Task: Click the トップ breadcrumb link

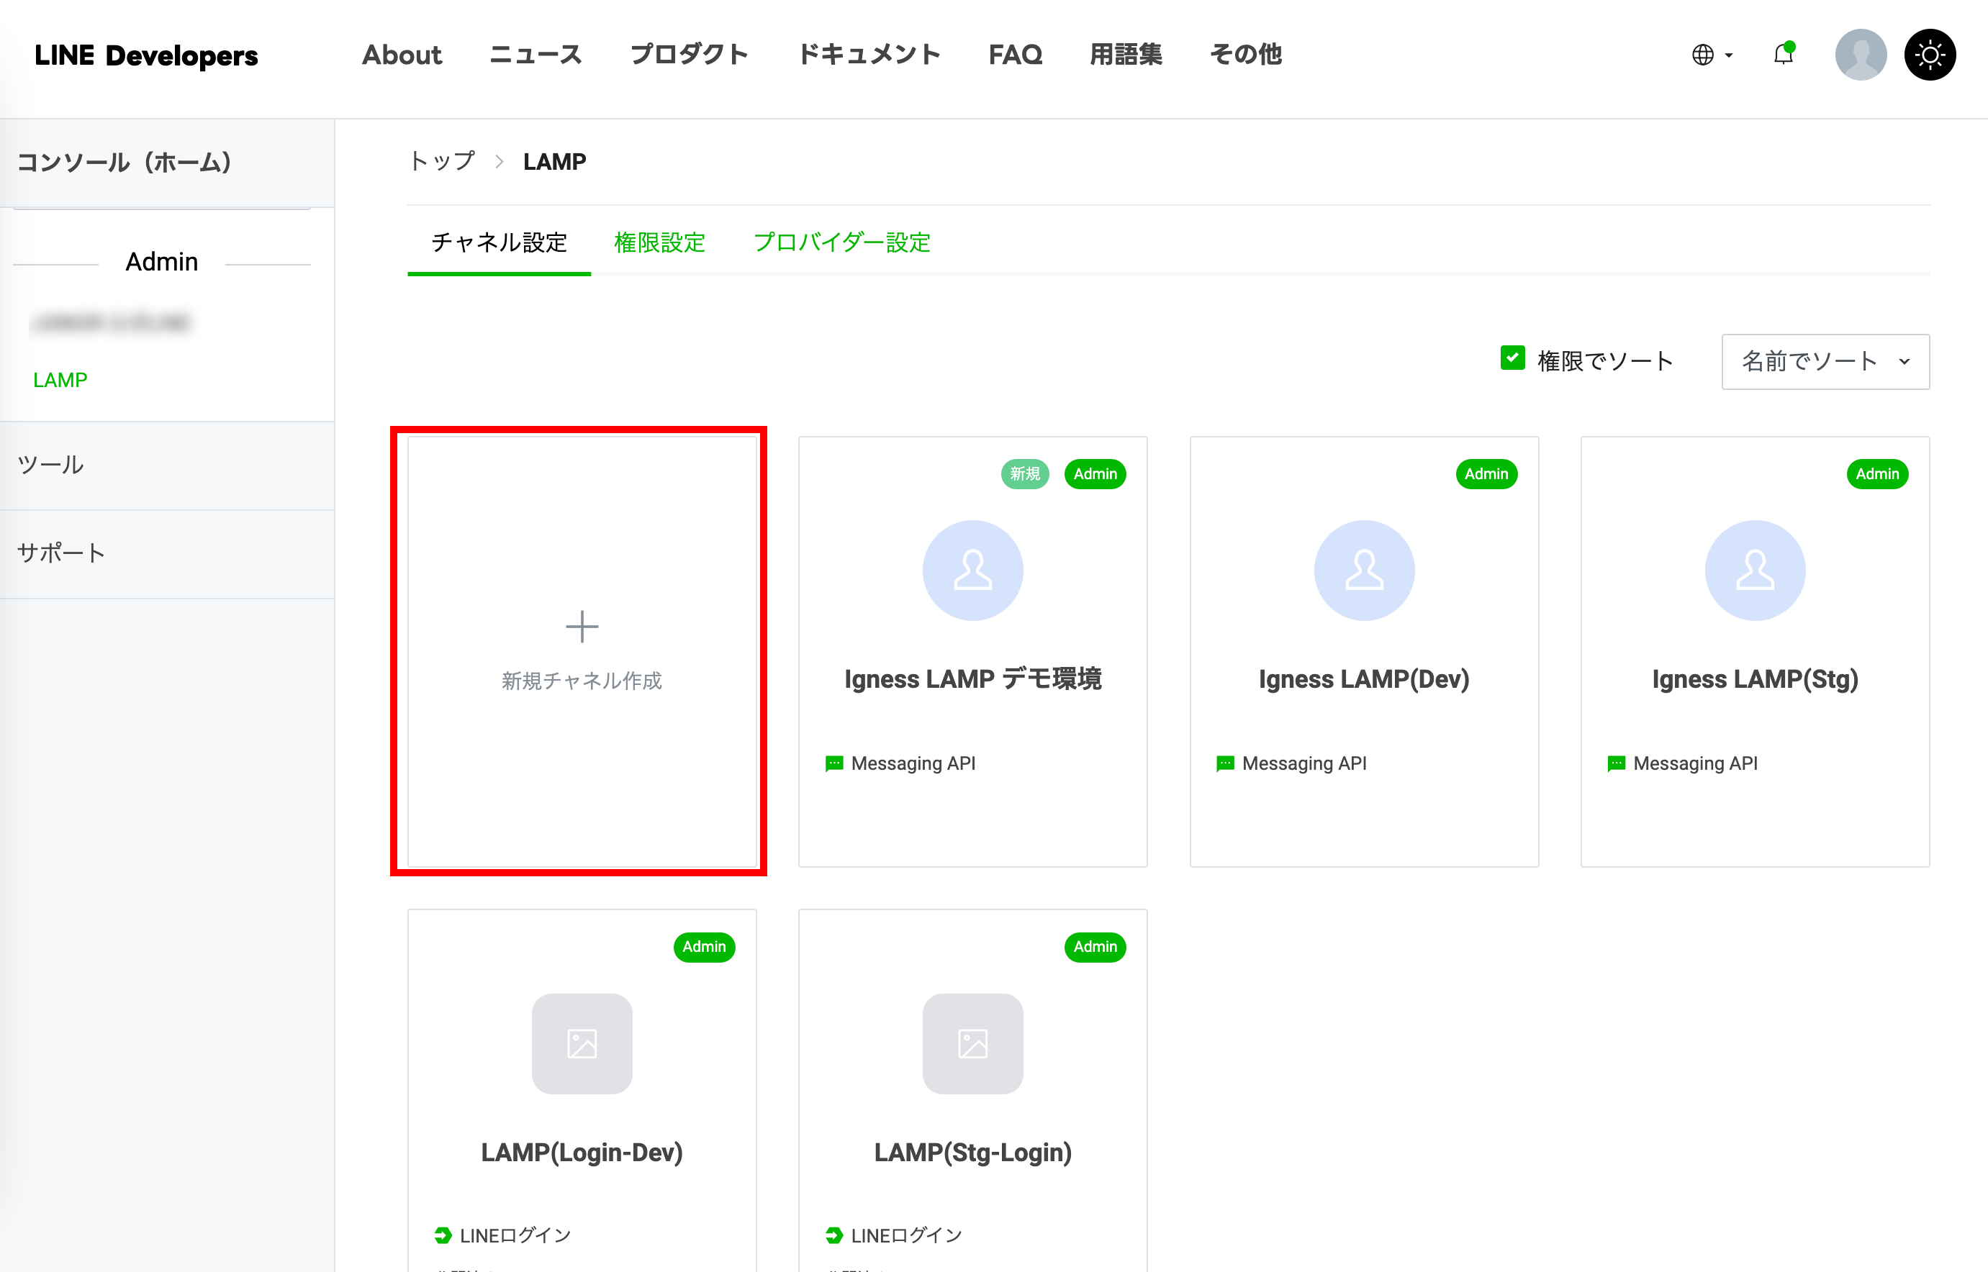Action: [x=441, y=161]
